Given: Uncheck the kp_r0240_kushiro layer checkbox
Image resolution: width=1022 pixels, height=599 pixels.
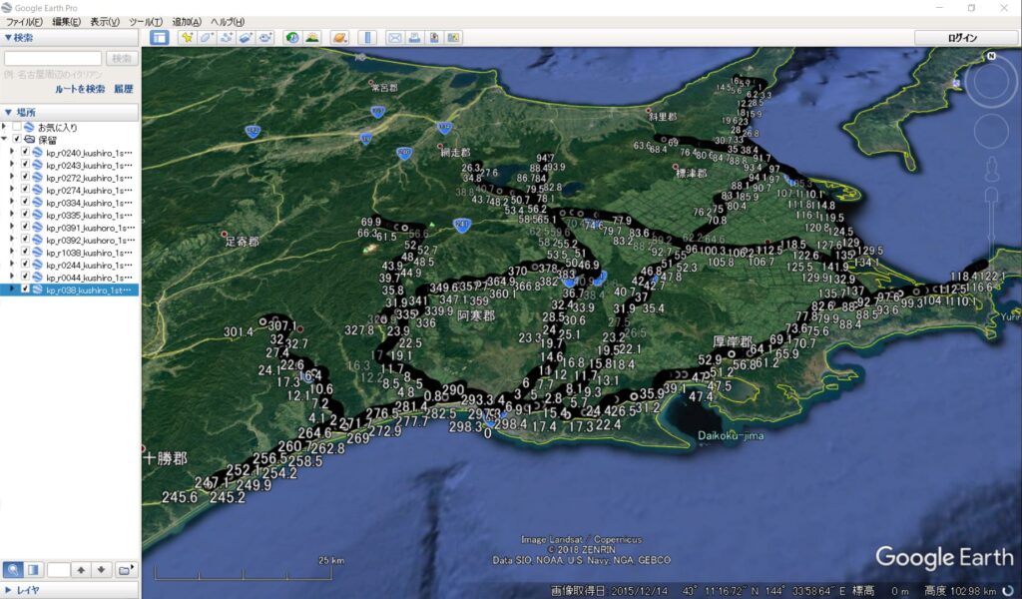Looking at the screenshot, I should coord(25,153).
